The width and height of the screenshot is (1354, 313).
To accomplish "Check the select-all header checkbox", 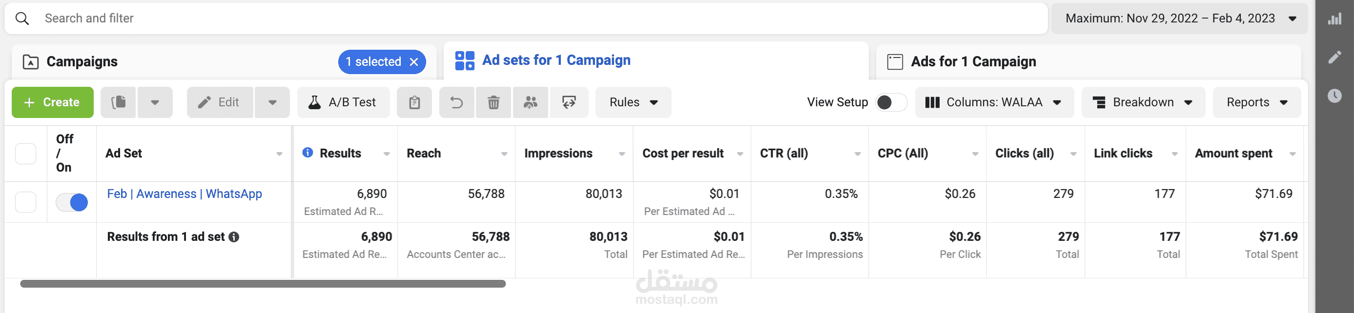I will [x=26, y=154].
